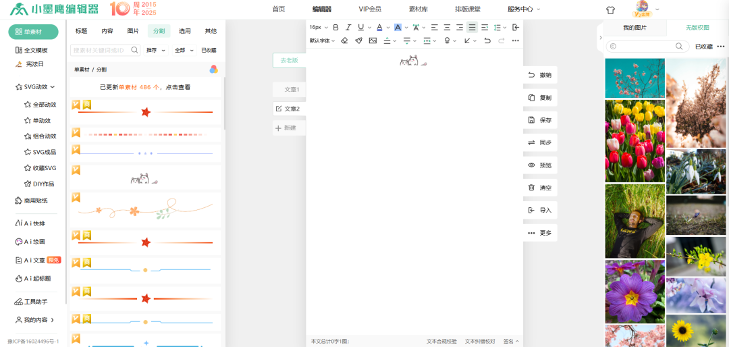Click the 预览 preview button
Viewport: 729px width, 347px height.
click(x=540, y=165)
